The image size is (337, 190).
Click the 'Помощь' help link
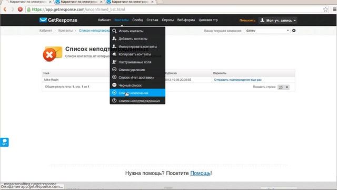pos(200,173)
